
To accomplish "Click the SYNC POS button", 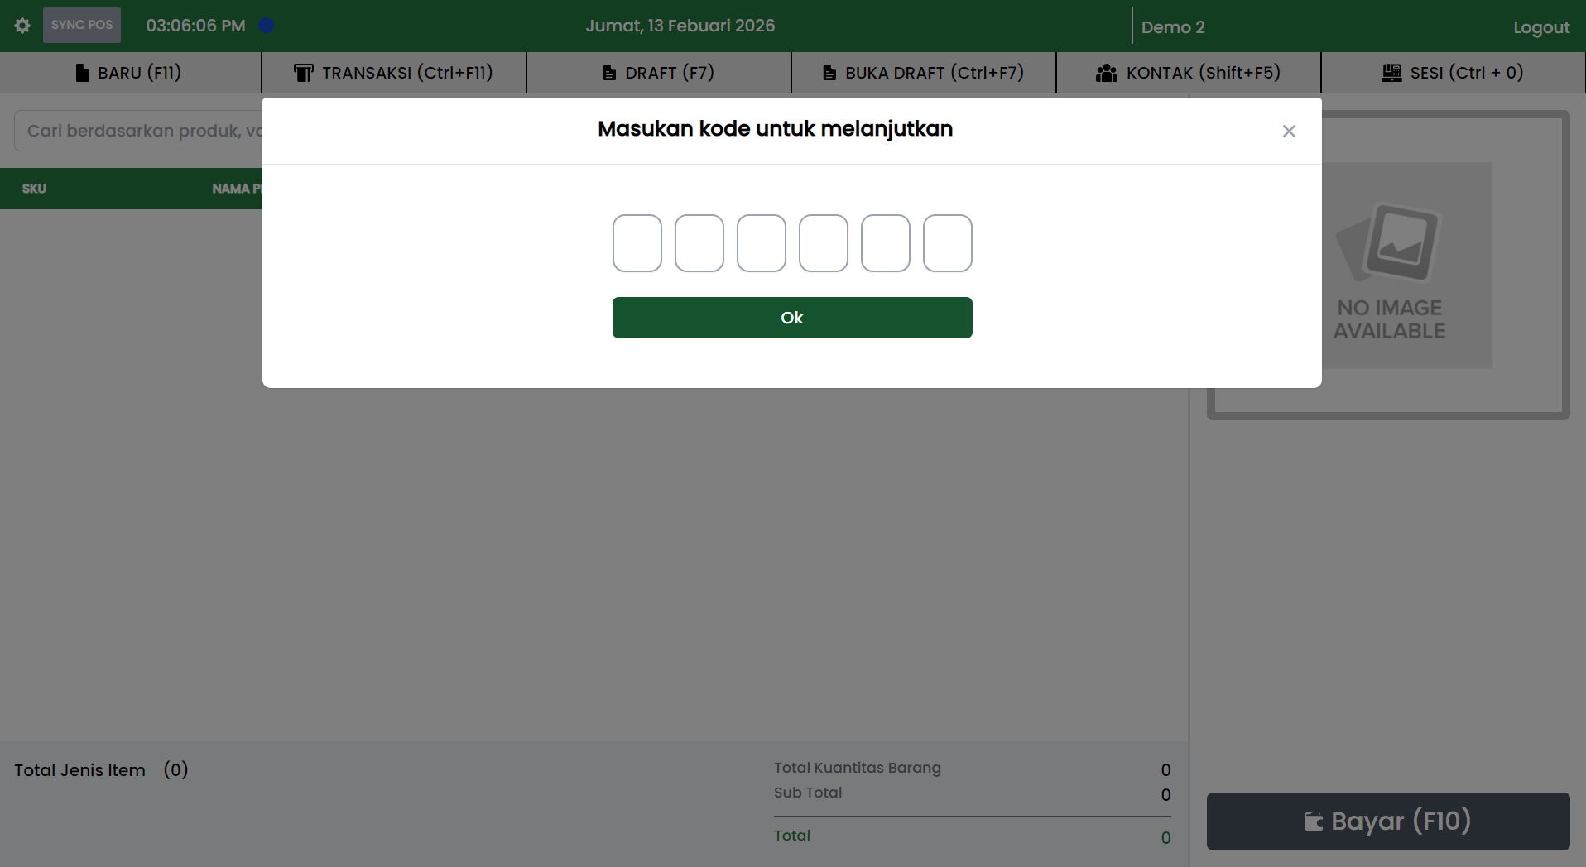I will click(82, 26).
